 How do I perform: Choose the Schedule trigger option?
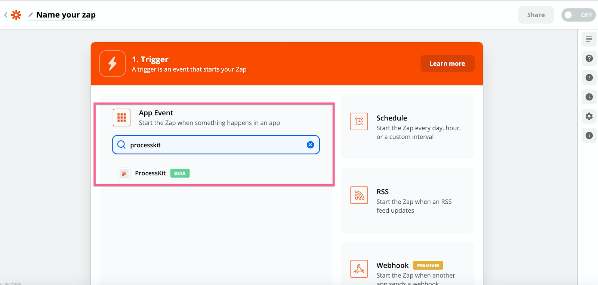click(407, 127)
